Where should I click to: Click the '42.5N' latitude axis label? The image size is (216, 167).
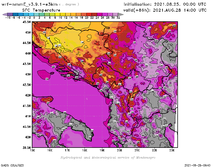[x=26, y=85]
